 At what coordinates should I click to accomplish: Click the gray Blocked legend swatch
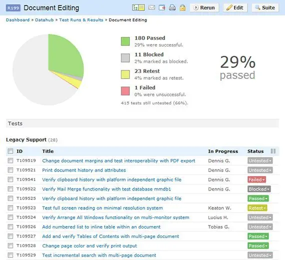[x=125, y=58]
